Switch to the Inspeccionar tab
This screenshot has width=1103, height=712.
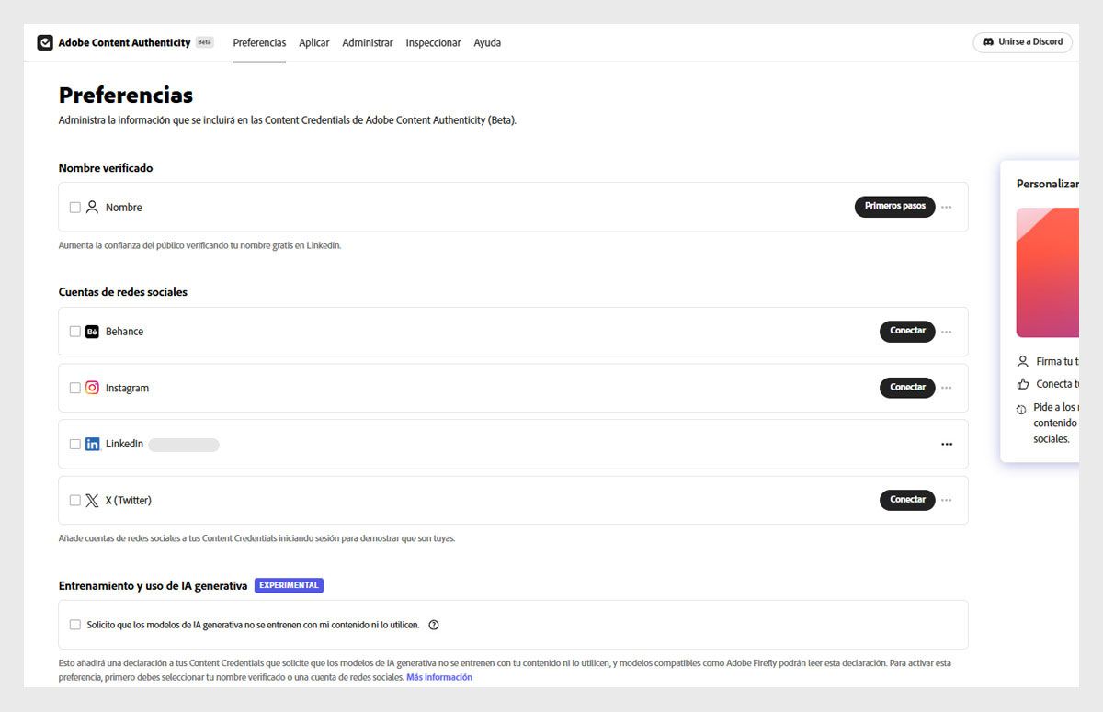pos(433,43)
